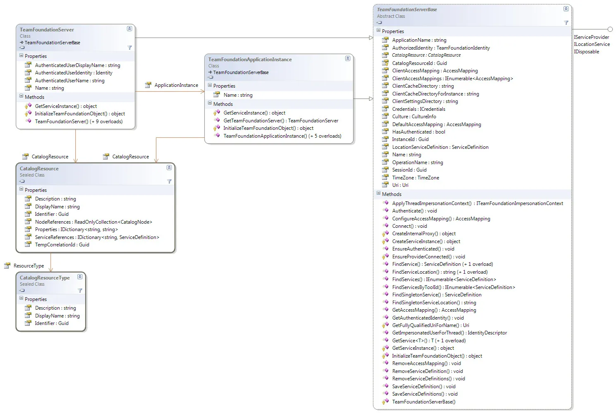Select 'DisplayName : string' in CatalogResourceType
616x413 pixels.
click(57, 316)
